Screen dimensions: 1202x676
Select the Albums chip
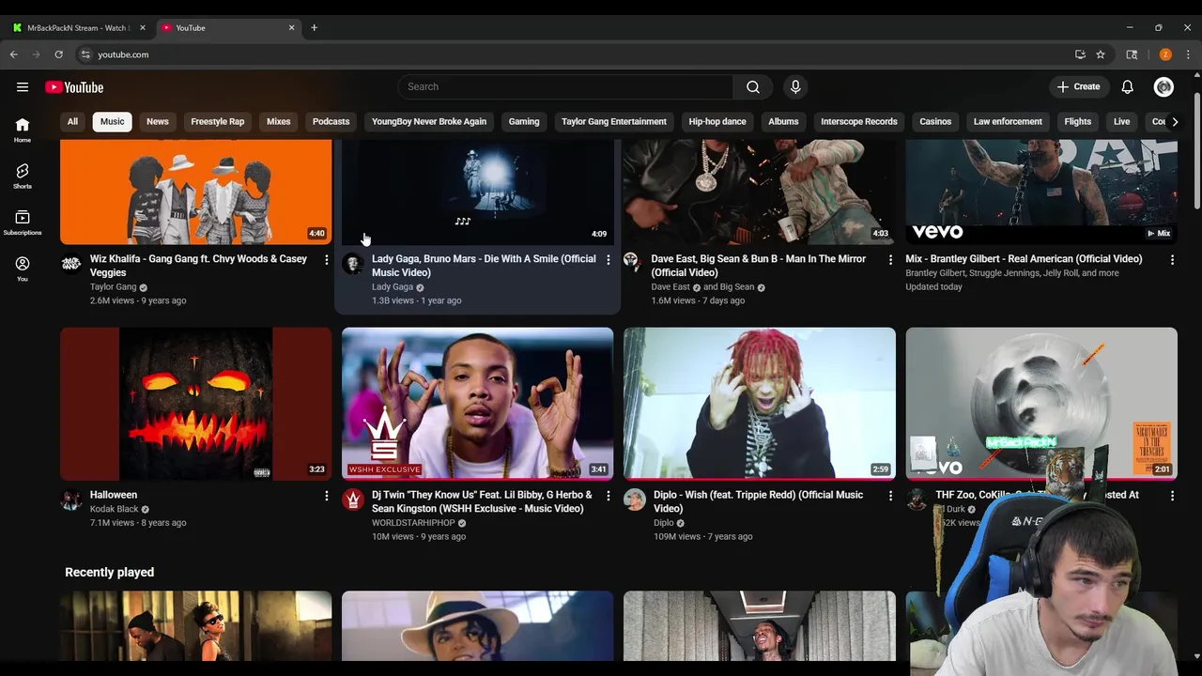click(783, 121)
